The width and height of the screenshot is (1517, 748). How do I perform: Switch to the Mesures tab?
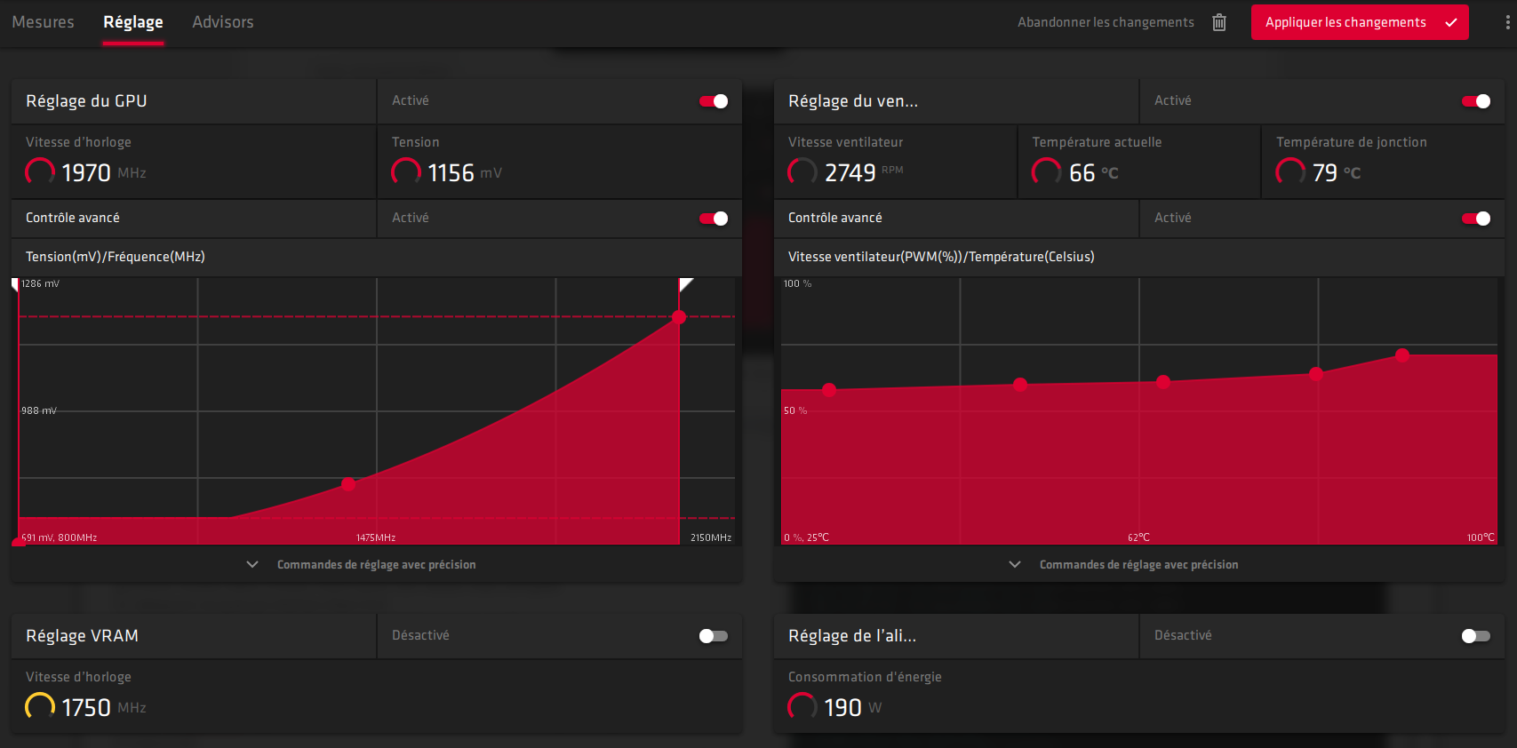pos(44,22)
